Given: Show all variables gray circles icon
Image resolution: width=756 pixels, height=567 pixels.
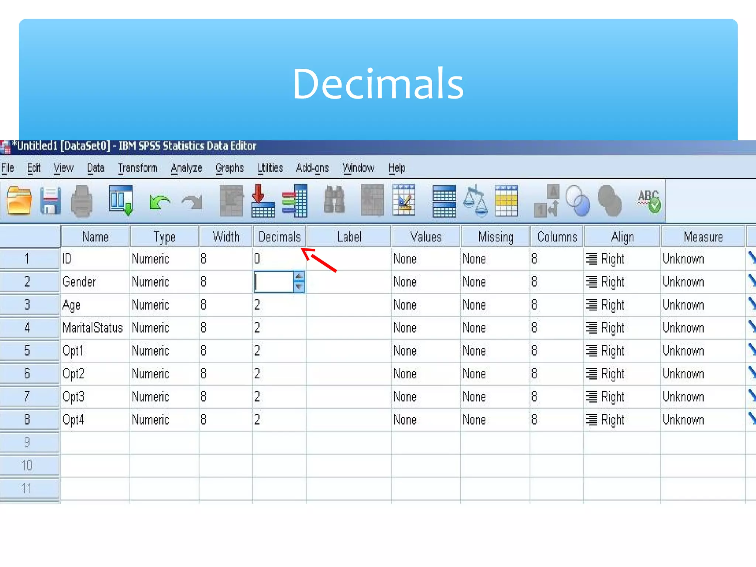Looking at the screenshot, I should coord(609,200).
